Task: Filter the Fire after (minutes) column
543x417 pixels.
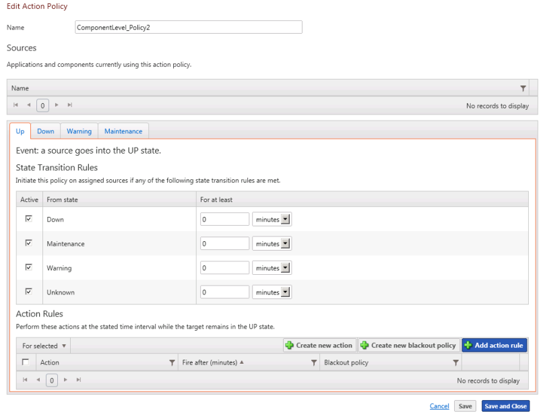Action: pyautogui.click(x=314, y=362)
